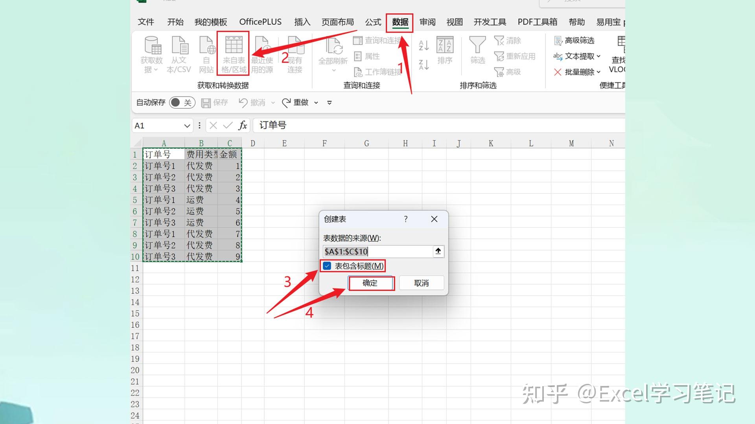Click the 确定 button to create the table
This screenshot has height=424, width=755.
click(370, 283)
